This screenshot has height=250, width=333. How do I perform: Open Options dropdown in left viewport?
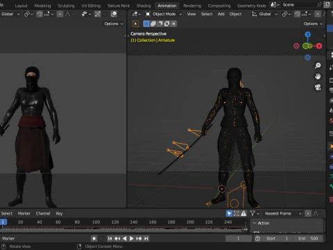pyautogui.click(x=113, y=24)
